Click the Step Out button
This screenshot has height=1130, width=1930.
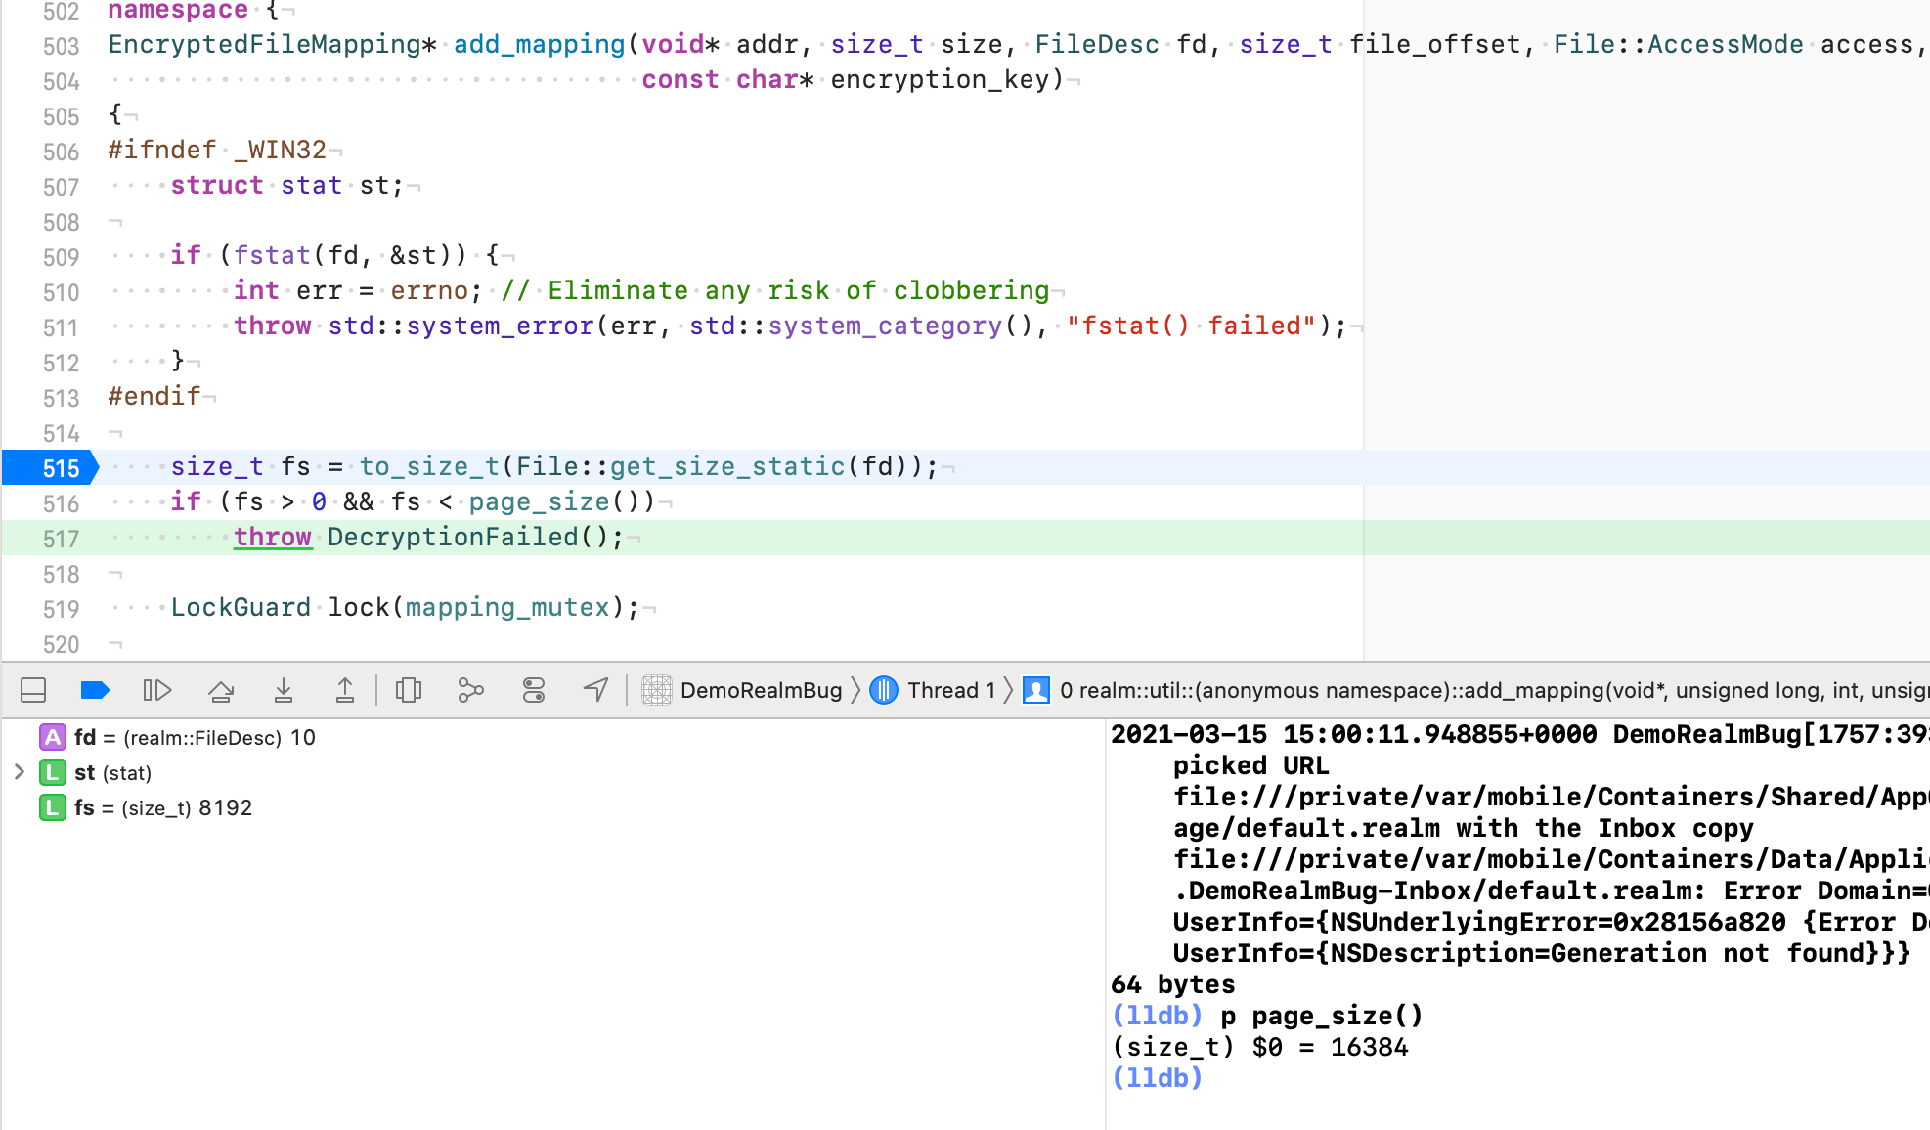(x=344, y=691)
